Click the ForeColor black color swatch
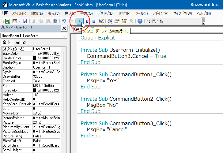223x153 pixels. pos(34,90)
